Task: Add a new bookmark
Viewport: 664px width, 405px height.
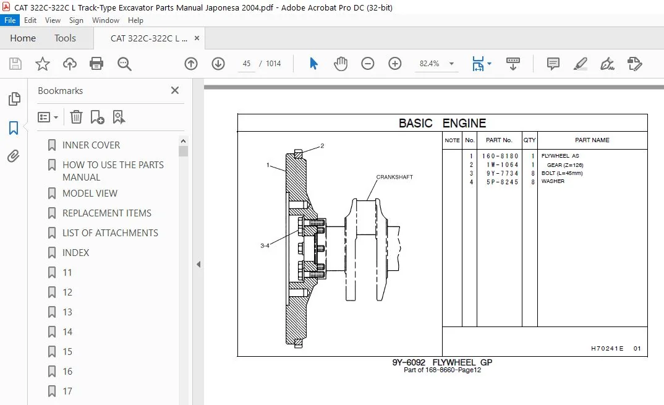Action: point(98,117)
